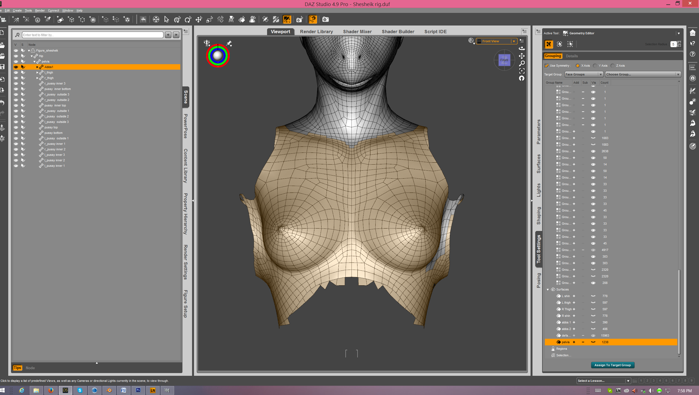Click the Frame selection icon in the viewport

pos(522,71)
